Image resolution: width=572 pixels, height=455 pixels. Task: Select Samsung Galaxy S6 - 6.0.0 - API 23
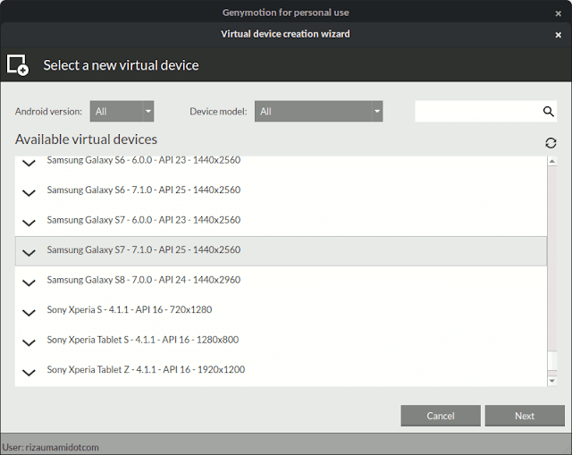tap(281, 162)
